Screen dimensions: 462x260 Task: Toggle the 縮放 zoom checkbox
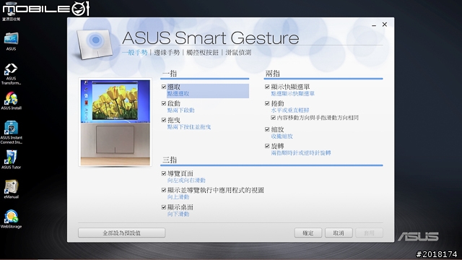(x=267, y=129)
